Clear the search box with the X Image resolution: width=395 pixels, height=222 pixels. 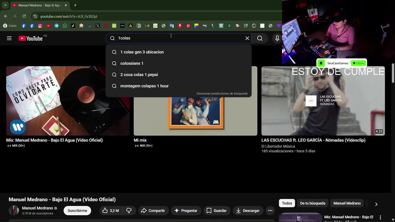pyautogui.click(x=247, y=38)
